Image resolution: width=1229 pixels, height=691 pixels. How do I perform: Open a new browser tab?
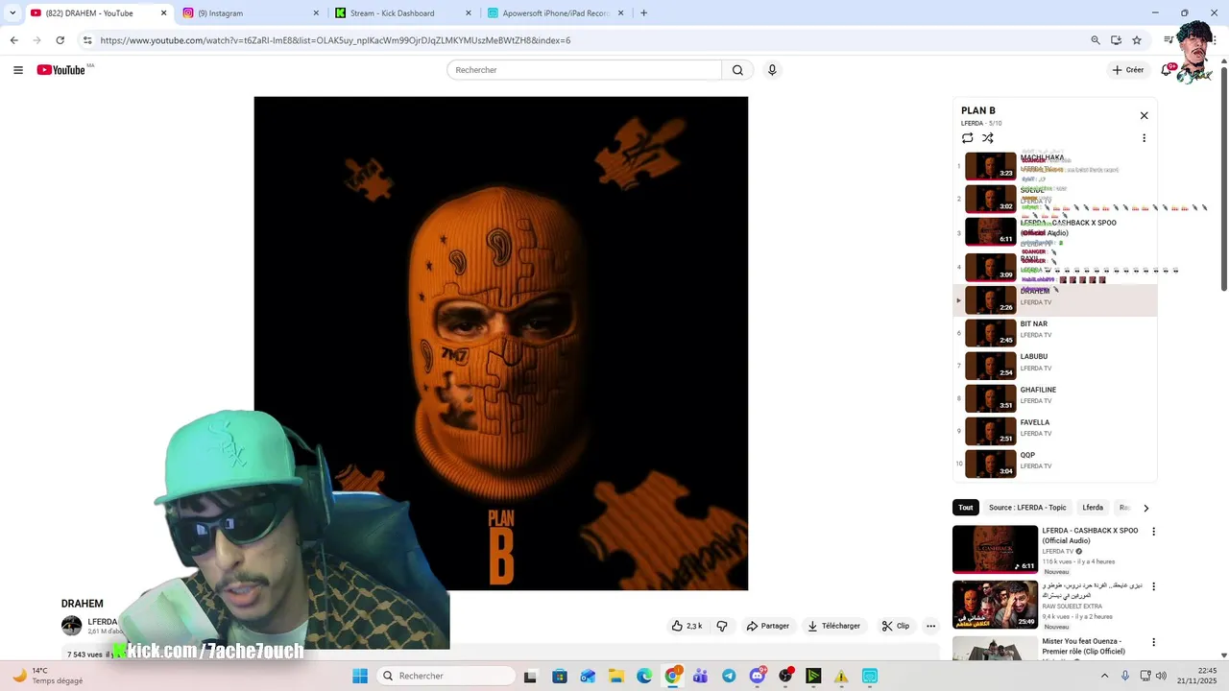[x=643, y=13]
